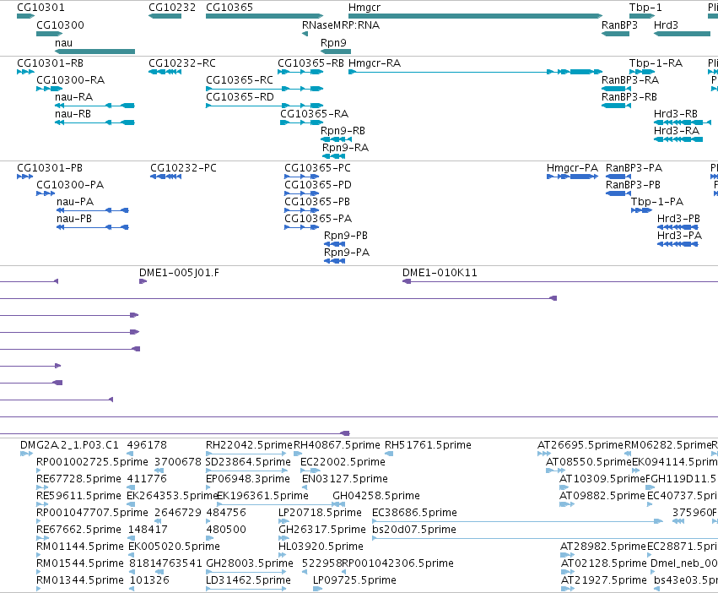Click the nau-PB protein label
718x593 pixels.
(74, 220)
